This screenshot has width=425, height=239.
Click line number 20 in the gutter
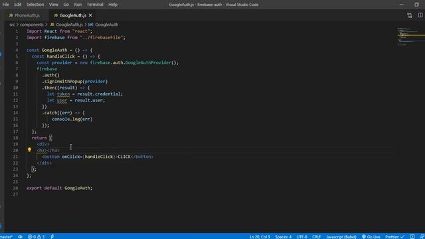pyautogui.click(x=15, y=151)
